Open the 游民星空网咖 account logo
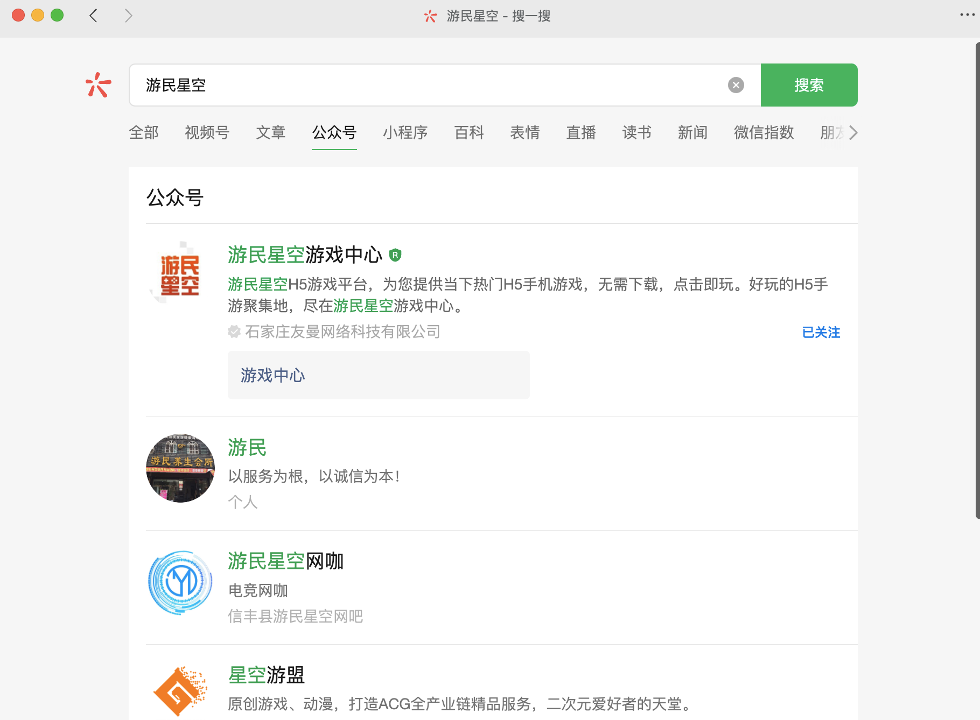The width and height of the screenshot is (980, 720). 180,582
